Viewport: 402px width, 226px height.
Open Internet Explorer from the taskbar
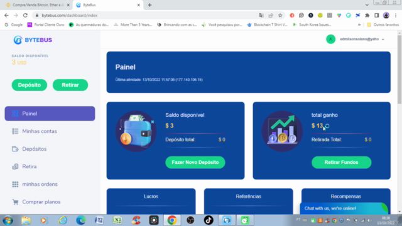point(63,220)
